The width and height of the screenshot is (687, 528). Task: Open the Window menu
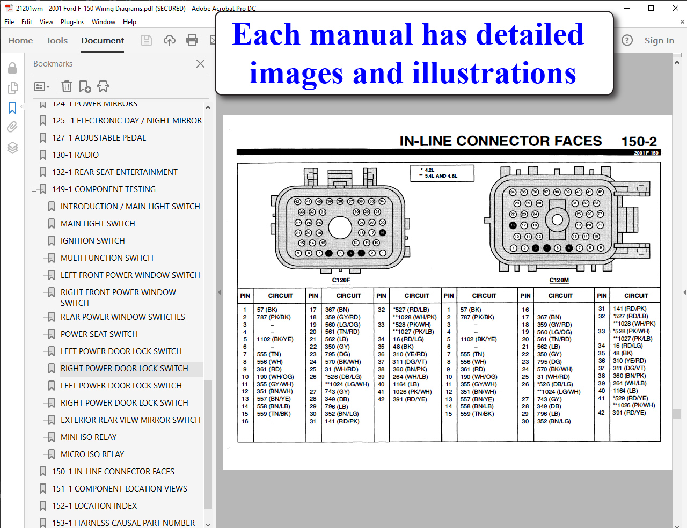pyautogui.click(x=104, y=22)
